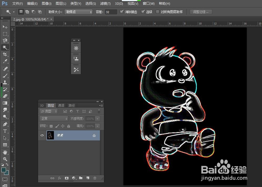Switch to the 3D tab

tap(42, 105)
